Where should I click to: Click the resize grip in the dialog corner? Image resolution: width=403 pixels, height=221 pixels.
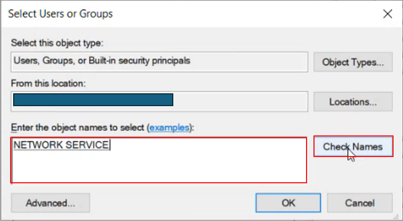[x=399, y=217]
